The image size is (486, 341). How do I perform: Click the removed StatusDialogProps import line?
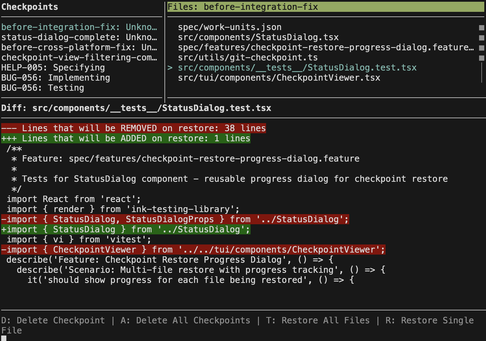[175, 219]
